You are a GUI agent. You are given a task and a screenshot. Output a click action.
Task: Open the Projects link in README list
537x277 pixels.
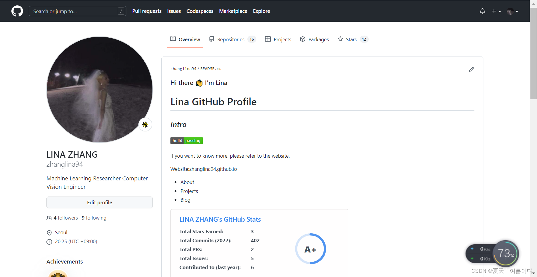click(189, 191)
